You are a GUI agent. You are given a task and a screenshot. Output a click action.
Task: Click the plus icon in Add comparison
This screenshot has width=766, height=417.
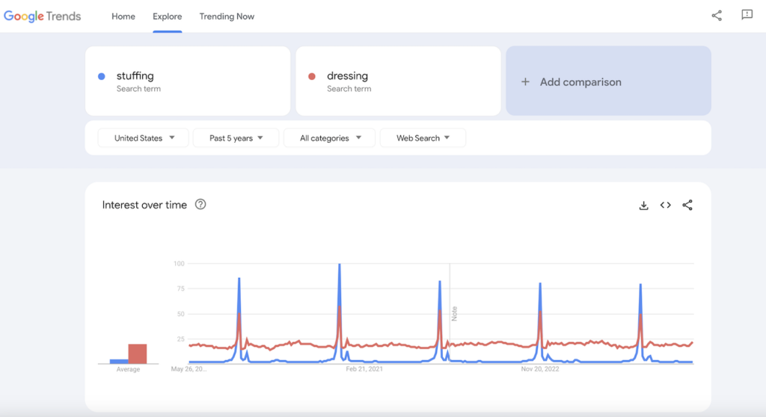[525, 82]
